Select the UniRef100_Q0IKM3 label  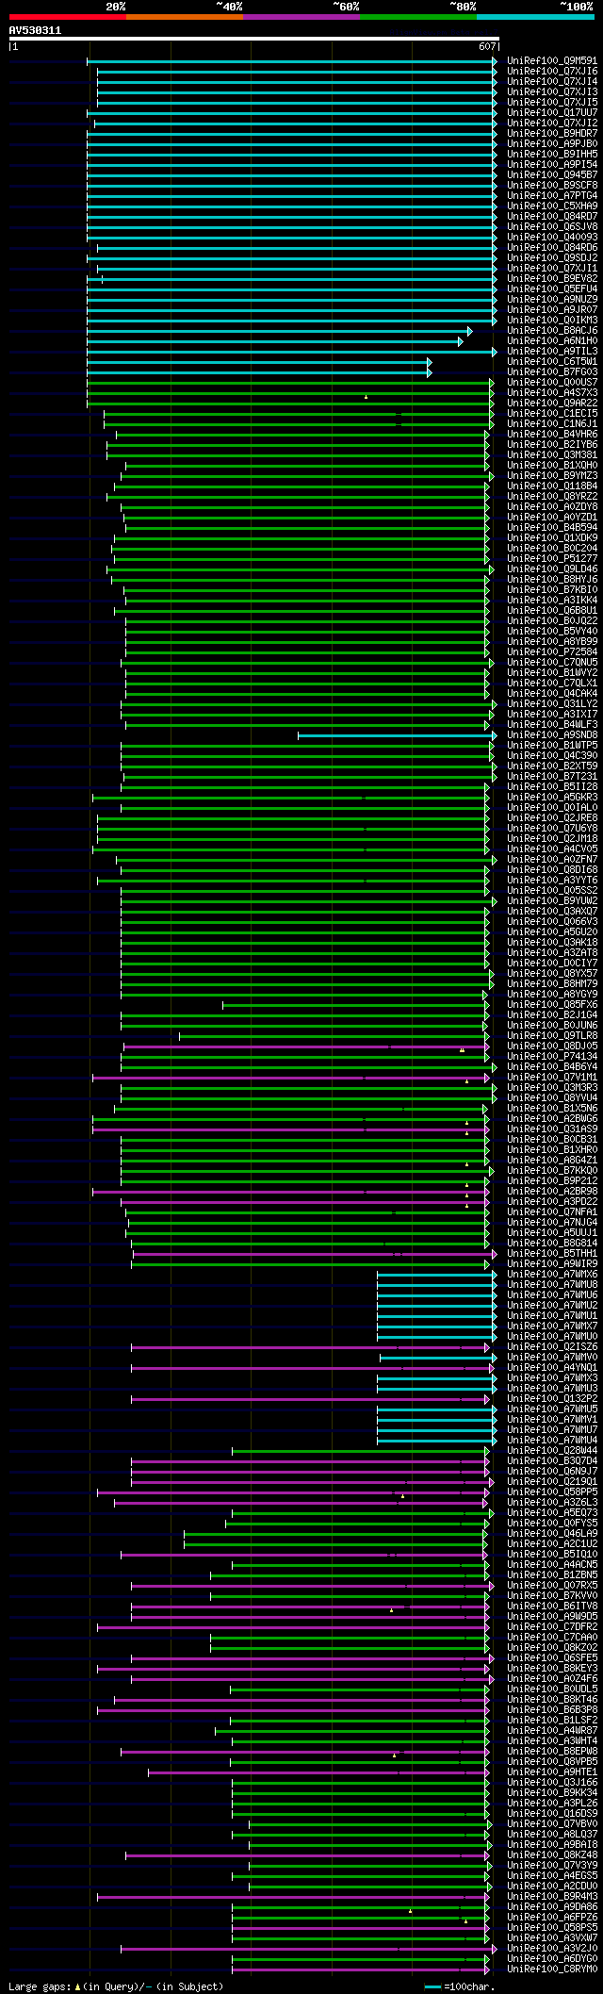[552, 320]
